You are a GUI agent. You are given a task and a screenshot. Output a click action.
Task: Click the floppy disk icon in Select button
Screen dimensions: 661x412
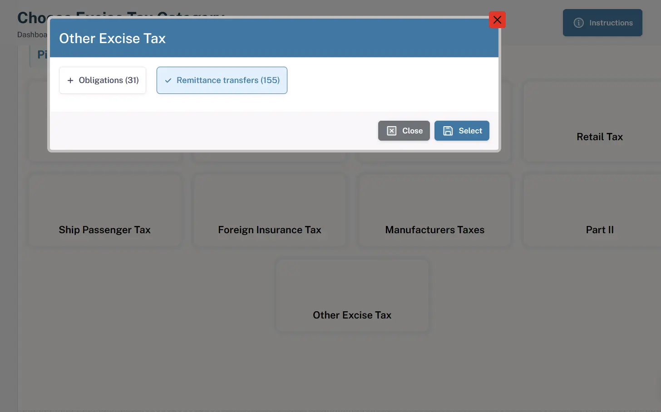tap(448, 131)
